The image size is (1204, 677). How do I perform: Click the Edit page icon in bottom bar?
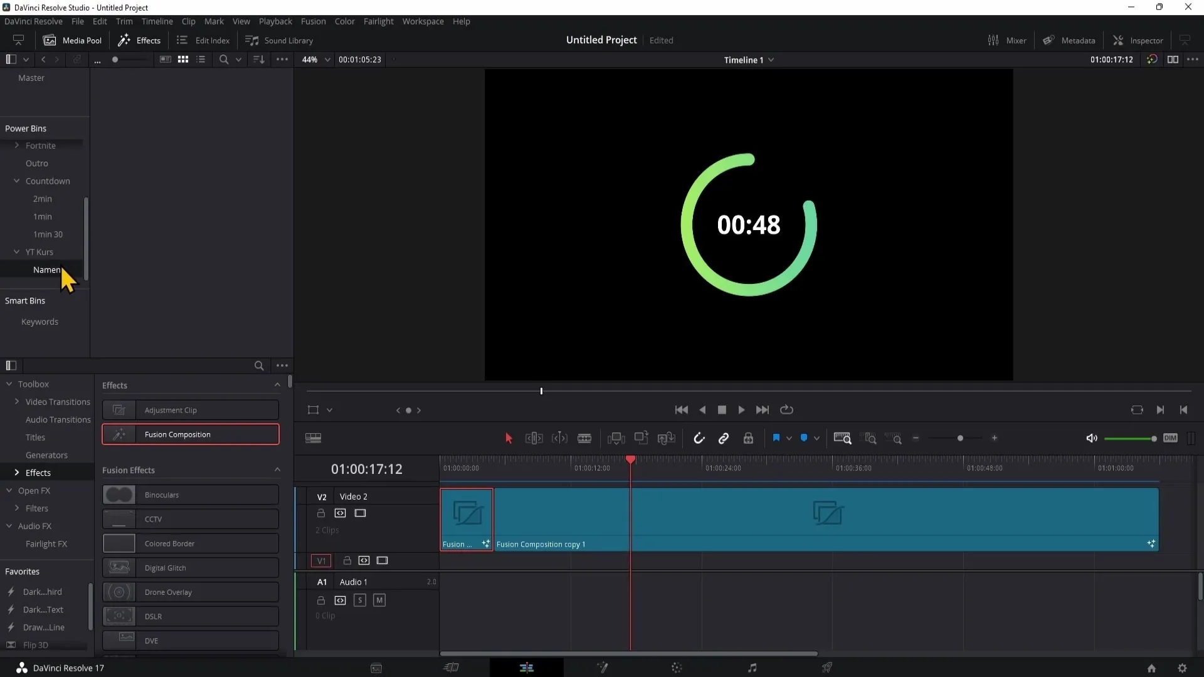pos(527,667)
